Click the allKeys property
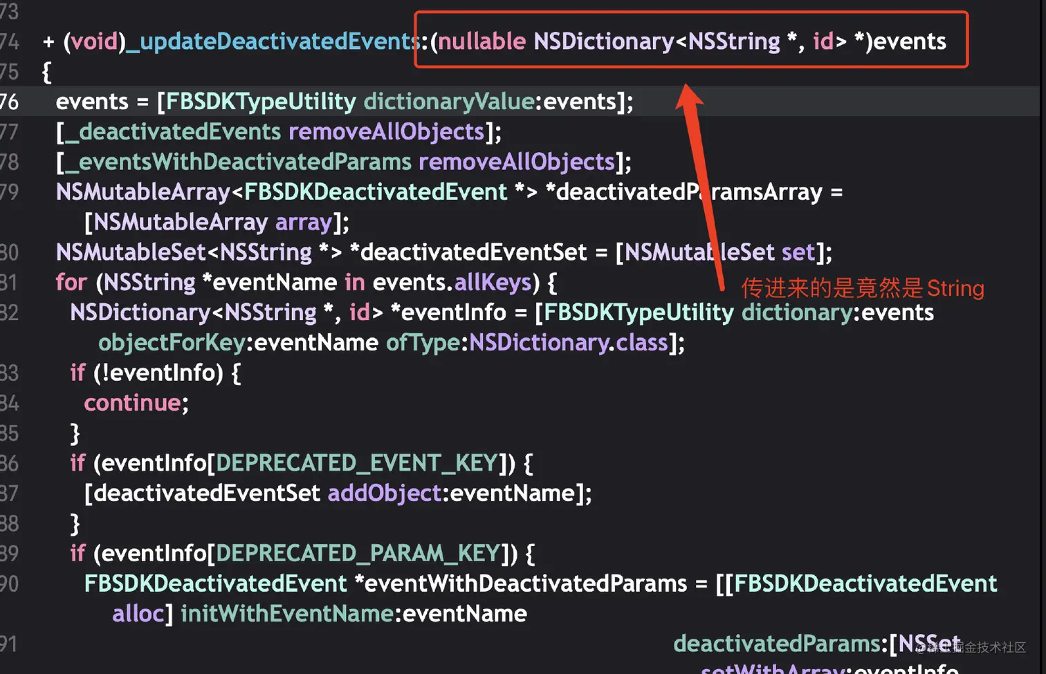The height and width of the screenshot is (674, 1046). [x=493, y=282]
